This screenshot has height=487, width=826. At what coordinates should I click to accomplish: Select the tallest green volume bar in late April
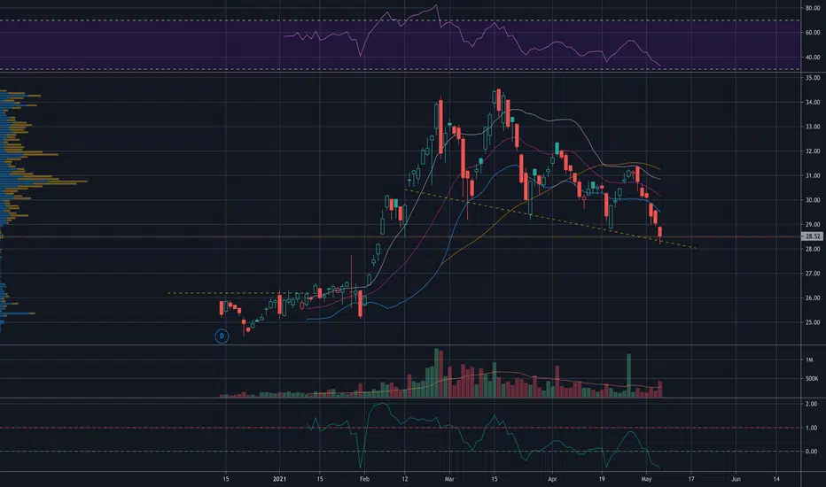[628, 375]
